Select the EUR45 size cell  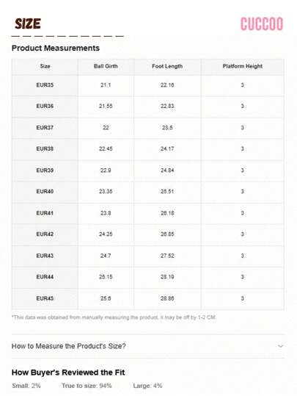[x=45, y=298]
